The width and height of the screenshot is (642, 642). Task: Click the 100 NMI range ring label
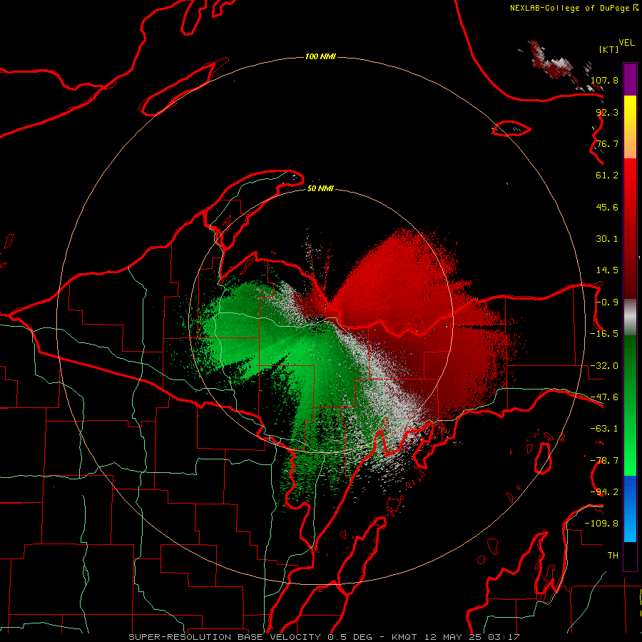tap(320, 56)
